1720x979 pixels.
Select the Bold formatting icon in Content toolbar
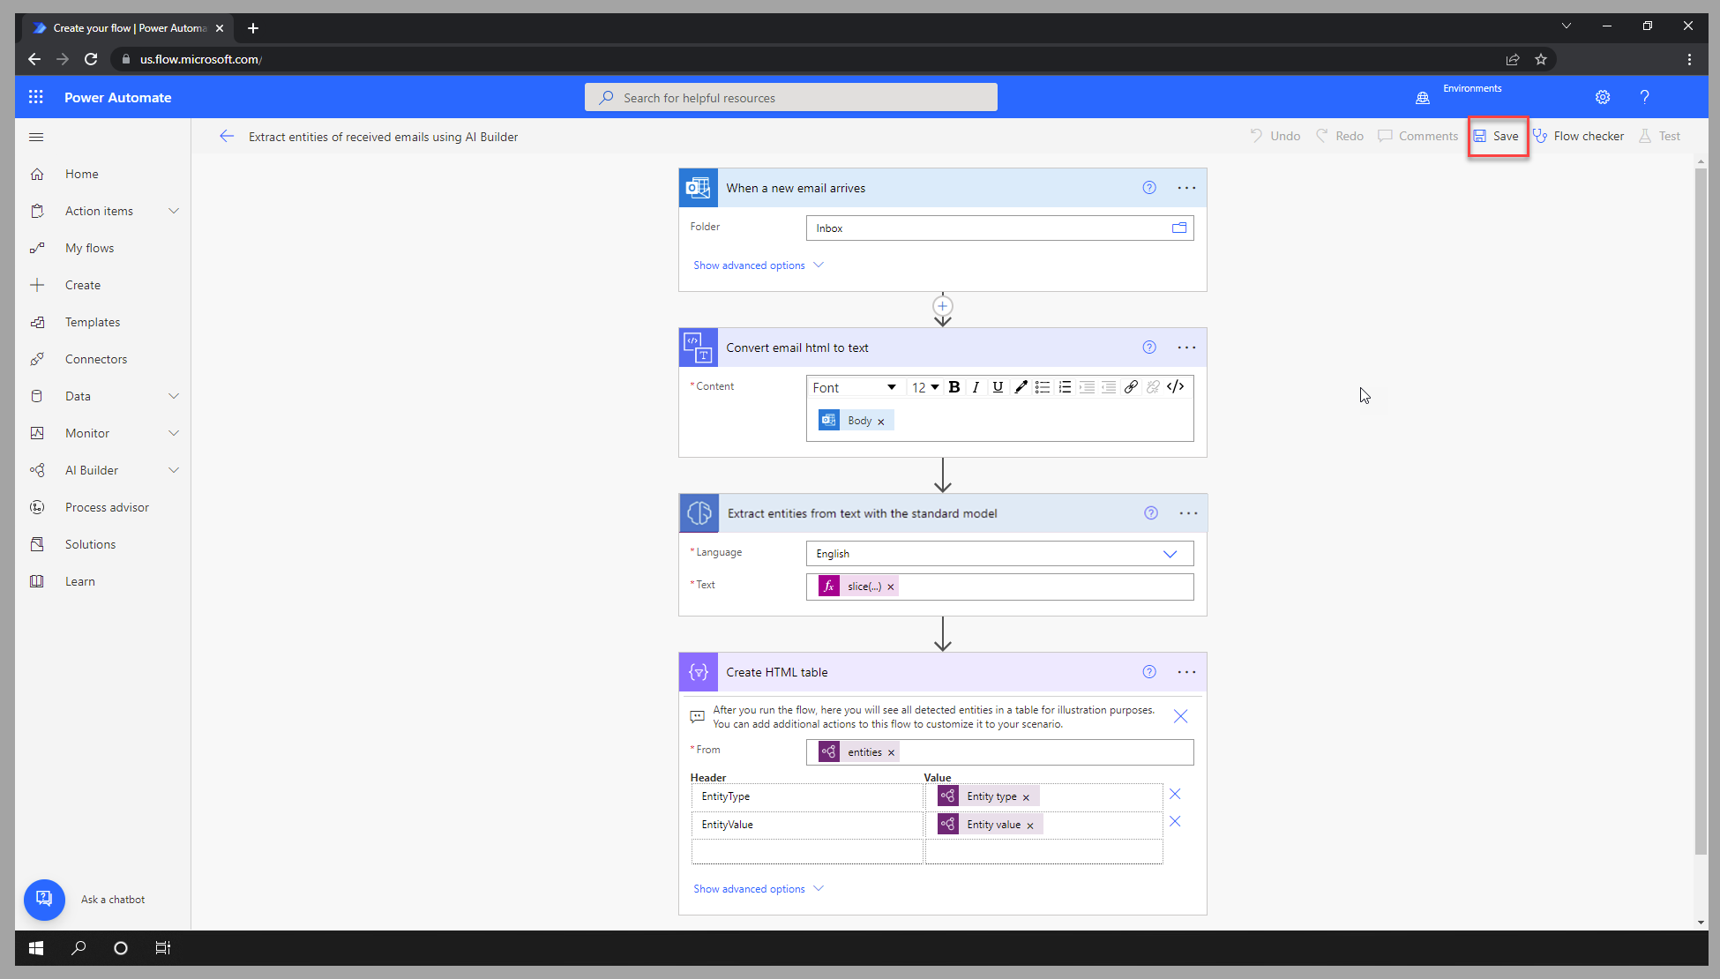(954, 386)
